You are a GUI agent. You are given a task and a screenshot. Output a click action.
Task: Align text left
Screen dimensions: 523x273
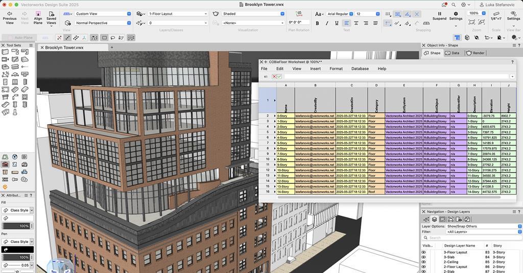[346, 23]
